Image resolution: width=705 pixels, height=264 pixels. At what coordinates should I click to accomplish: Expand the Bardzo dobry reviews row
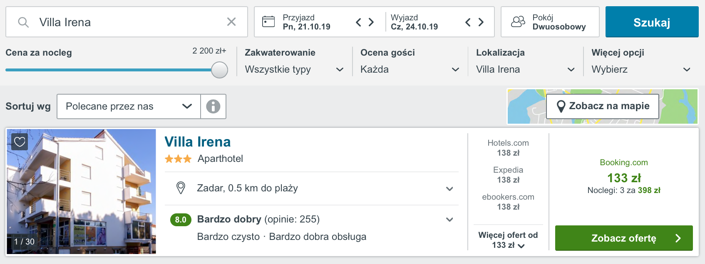pyautogui.click(x=312, y=227)
